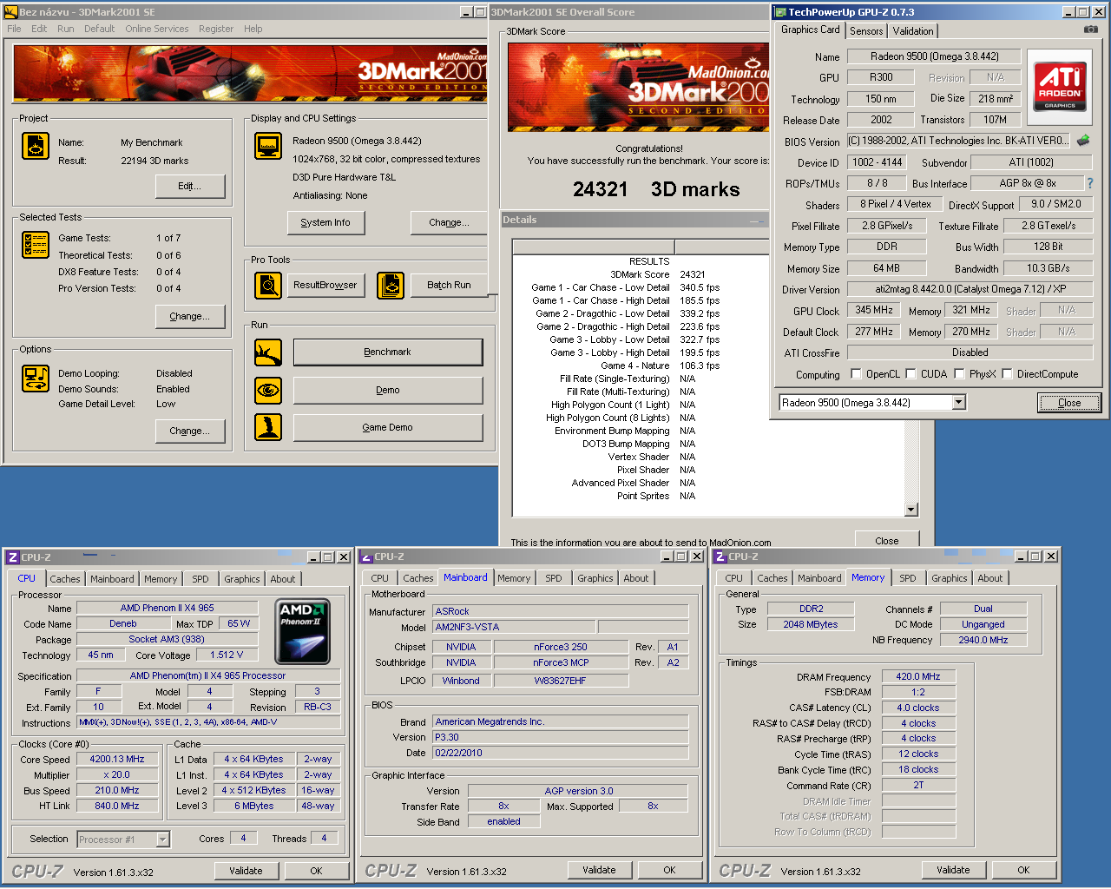1111x889 pixels.
Task: Click the CPU-Z icon of the Mainboard window
Action: [x=366, y=556]
